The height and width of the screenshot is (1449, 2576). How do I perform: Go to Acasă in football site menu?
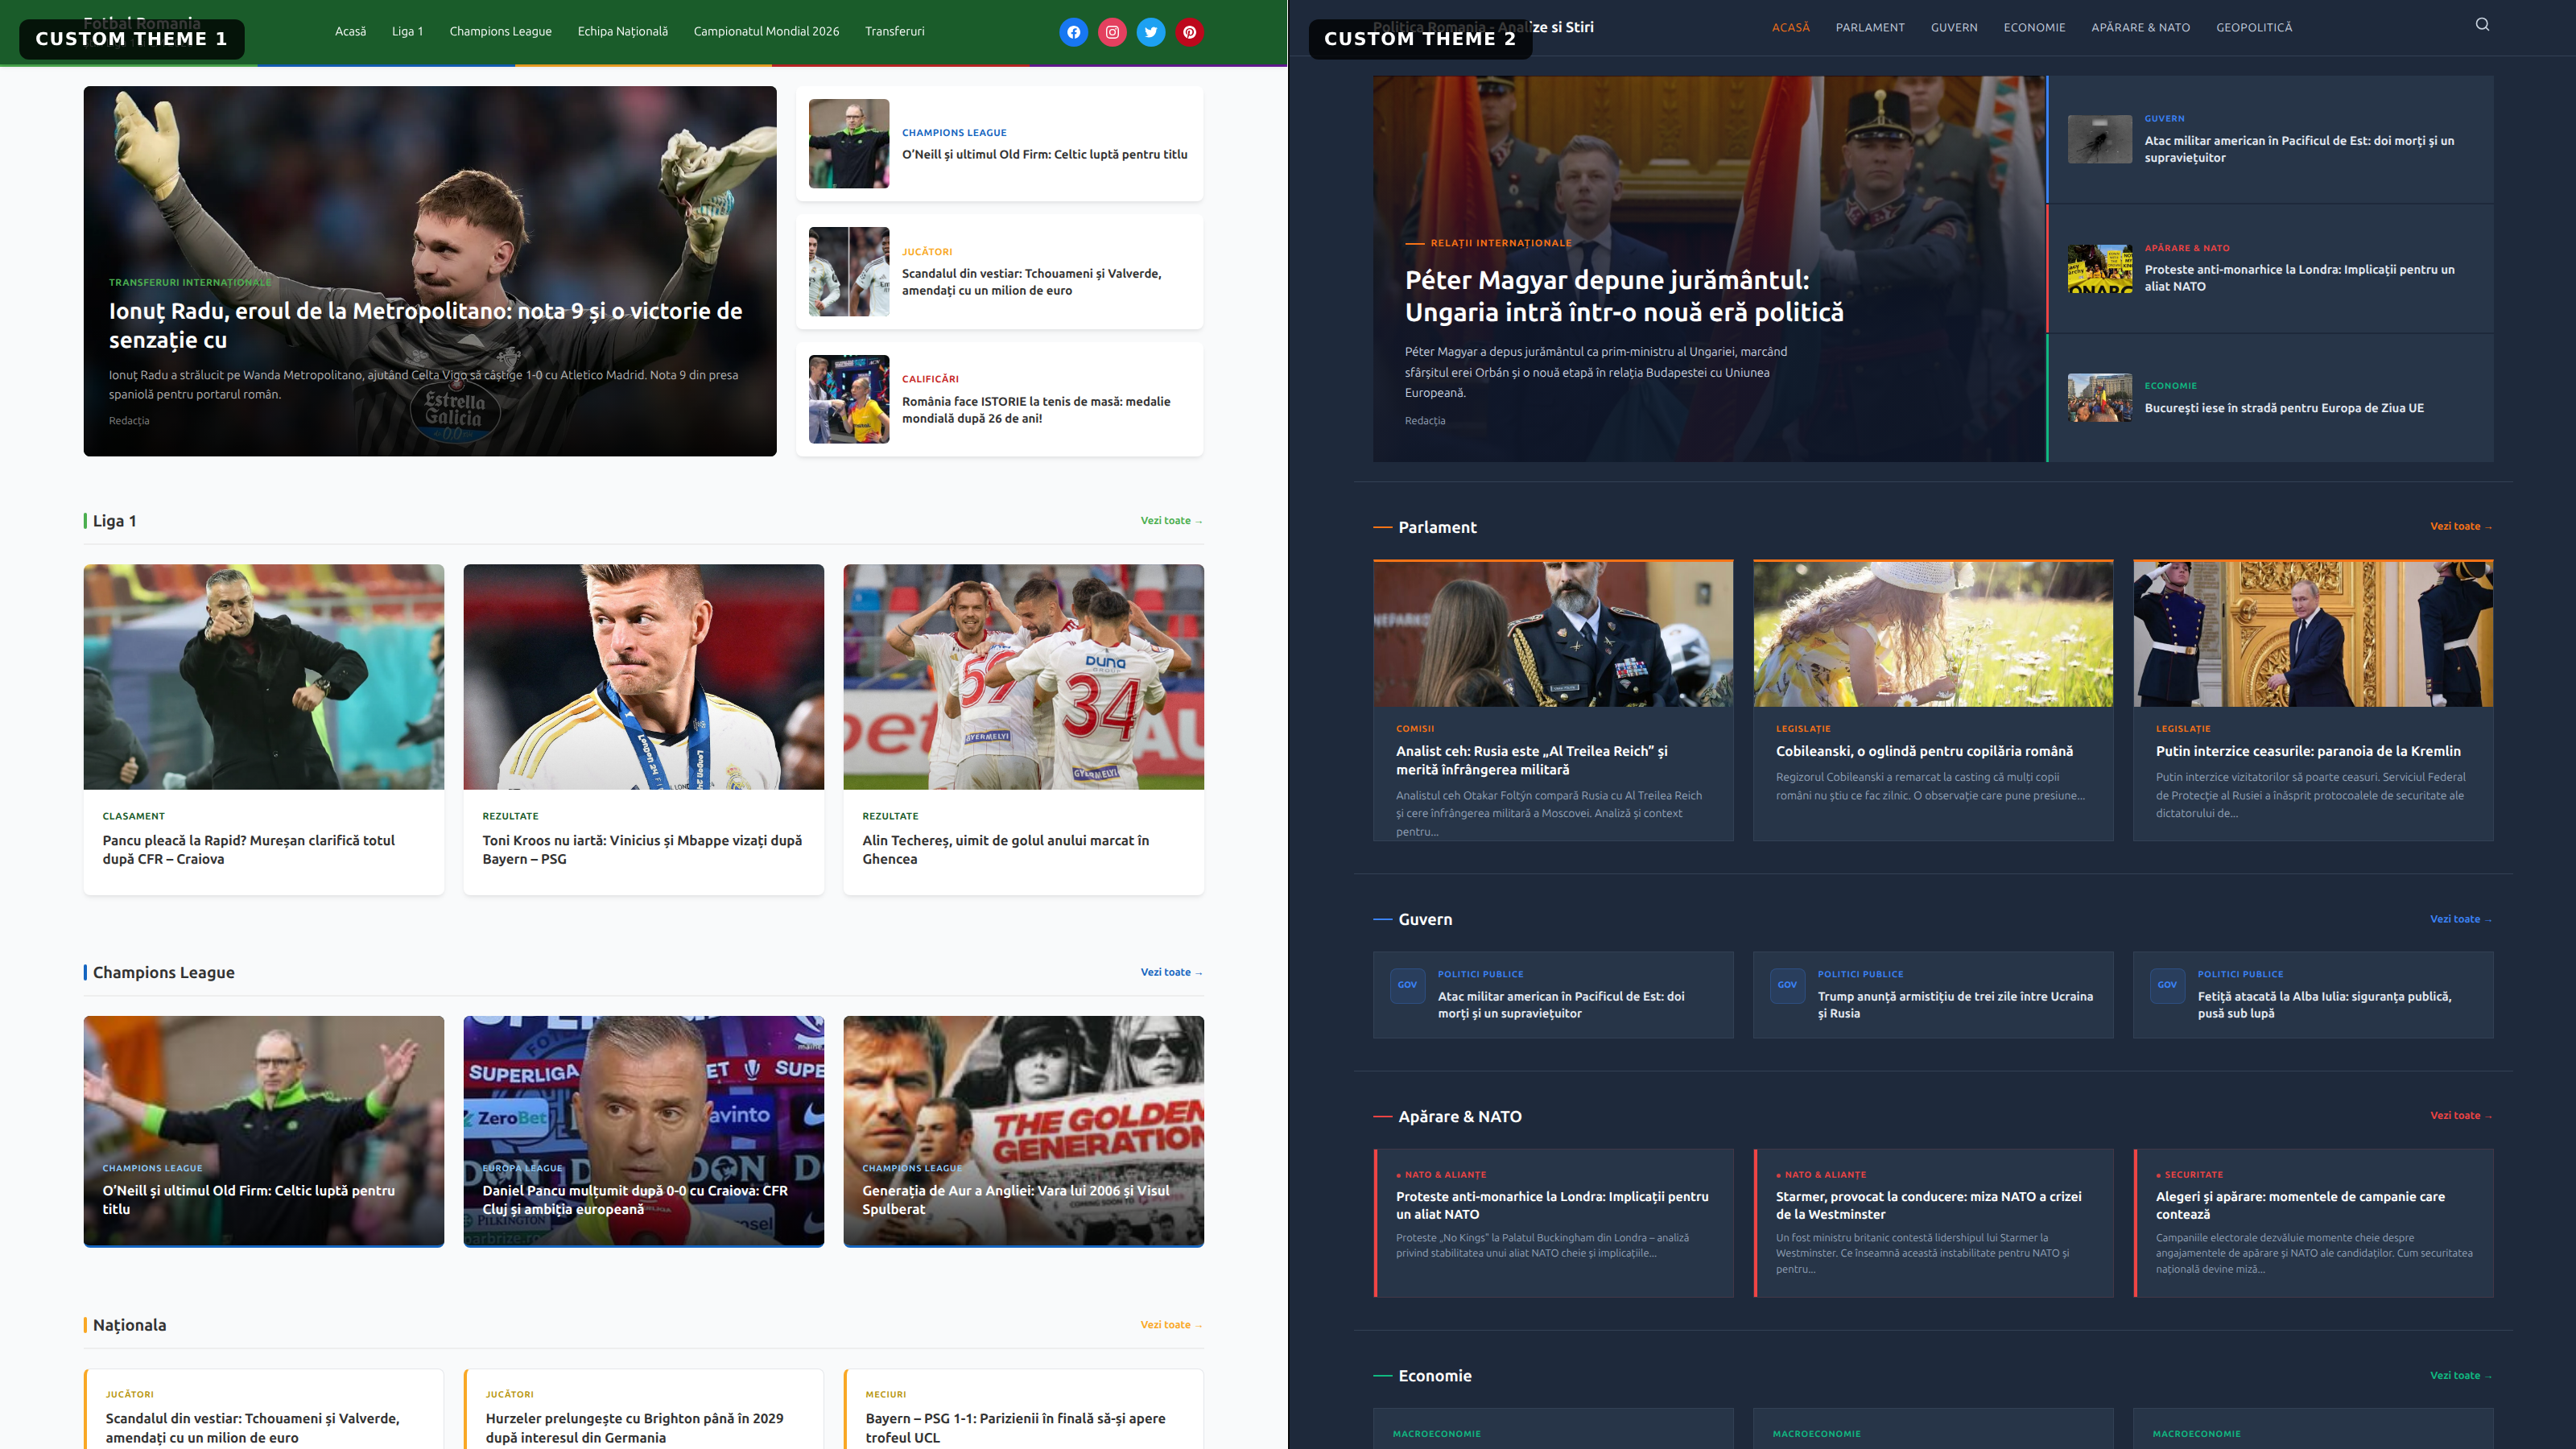coord(350,31)
